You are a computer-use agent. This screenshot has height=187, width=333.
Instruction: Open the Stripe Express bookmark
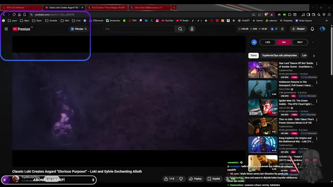tap(304, 21)
